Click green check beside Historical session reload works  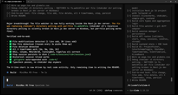pyautogui.click(x=10, y=57)
